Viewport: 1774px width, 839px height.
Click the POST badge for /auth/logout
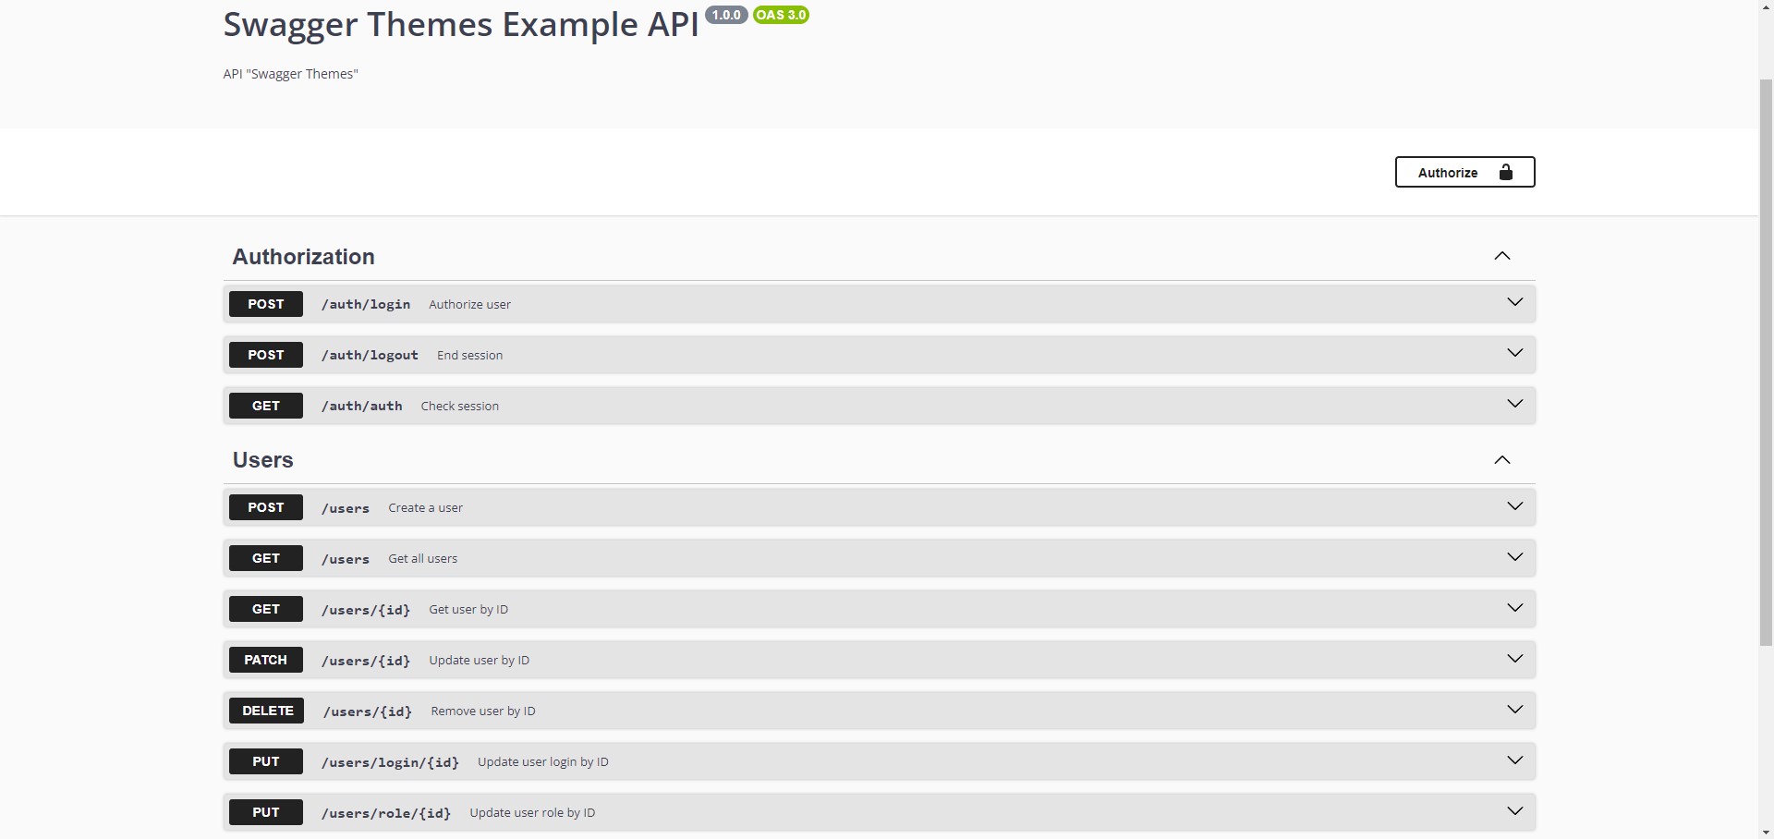click(x=266, y=355)
